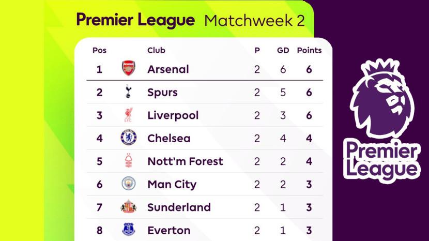Viewport: 429px width, 241px height.
Task: Open the Arsenal club name link
Action: coord(168,69)
